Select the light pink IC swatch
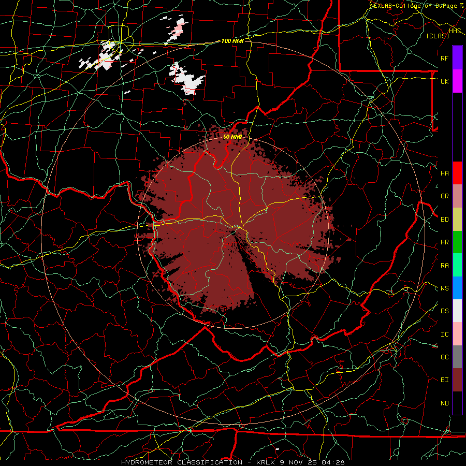466x466 pixels. click(x=457, y=334)
